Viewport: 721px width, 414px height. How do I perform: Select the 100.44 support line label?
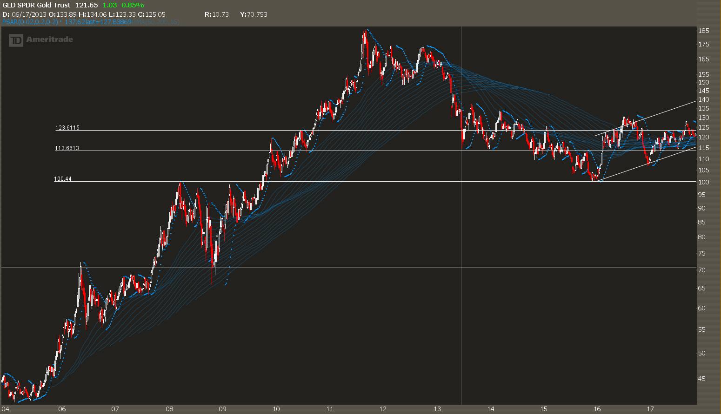(63, 179)
